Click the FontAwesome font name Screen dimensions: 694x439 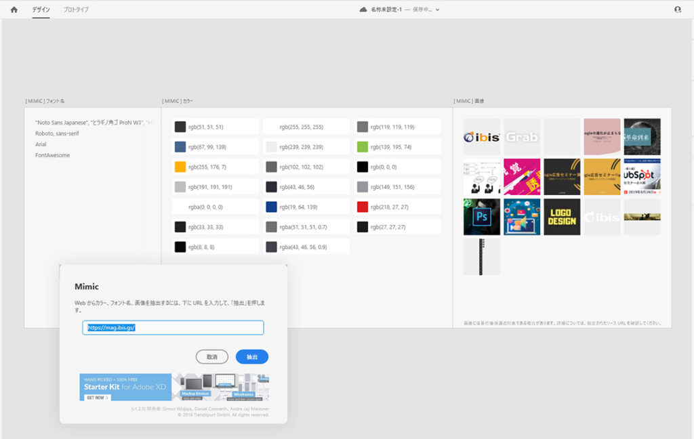pyautogui.click(x=52, y=155)
